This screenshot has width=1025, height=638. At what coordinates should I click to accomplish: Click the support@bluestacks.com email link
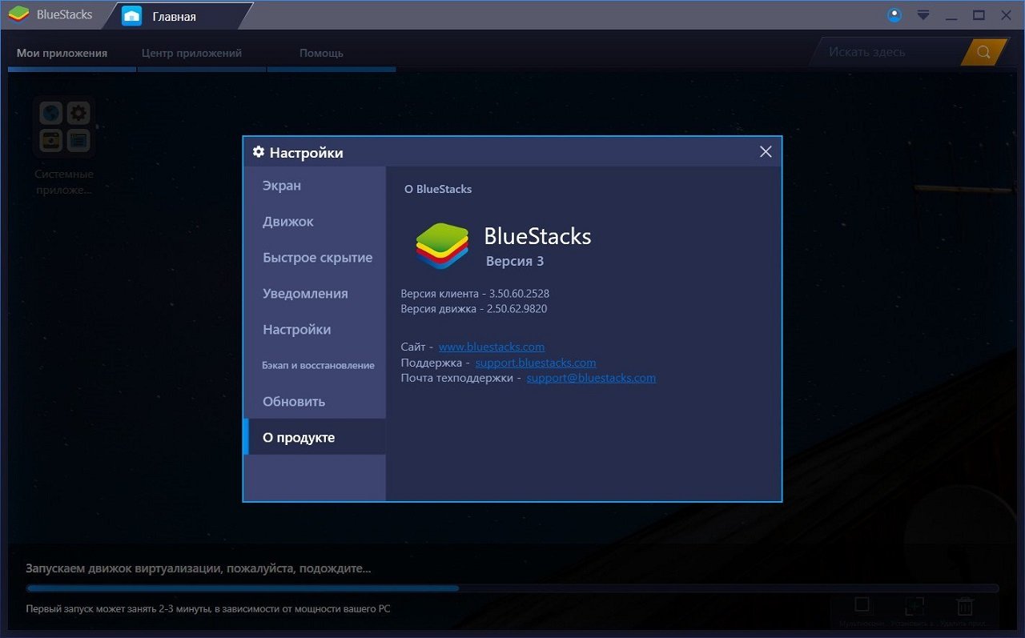[591, 378]
